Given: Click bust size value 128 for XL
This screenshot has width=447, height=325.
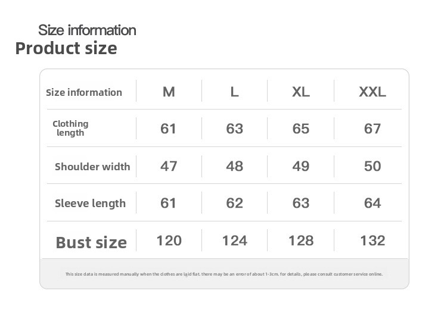Looking at the screenshot, I should 300,240.
